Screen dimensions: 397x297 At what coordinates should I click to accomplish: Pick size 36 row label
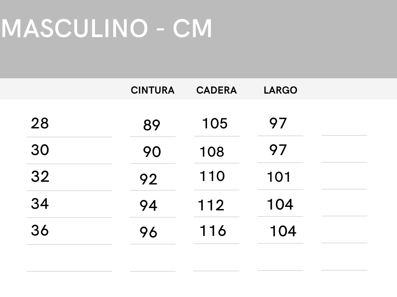click(x=40, y=230)
